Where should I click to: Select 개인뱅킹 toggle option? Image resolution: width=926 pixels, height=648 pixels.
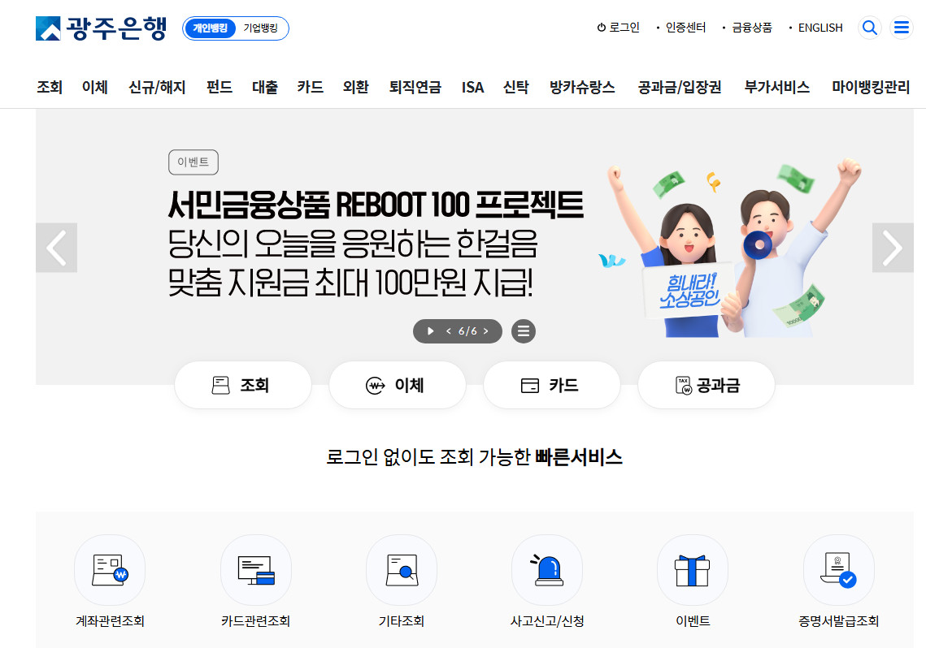pos(210,28)
